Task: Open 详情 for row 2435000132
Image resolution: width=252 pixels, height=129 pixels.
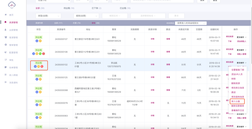Action: 152,65
